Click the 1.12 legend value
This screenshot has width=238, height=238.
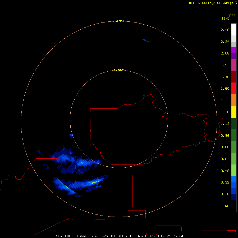pyautogui.click(x=225, y=124)
